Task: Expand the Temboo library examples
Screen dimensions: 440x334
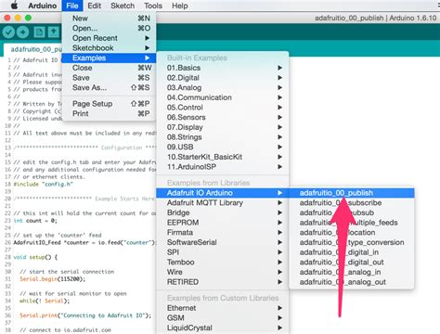Action: click(x=223, y=262)
